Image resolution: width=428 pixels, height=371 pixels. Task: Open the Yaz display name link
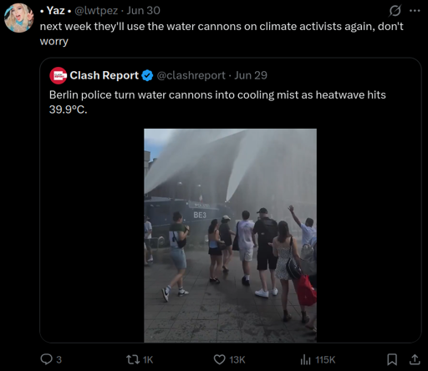coord(55,11)
